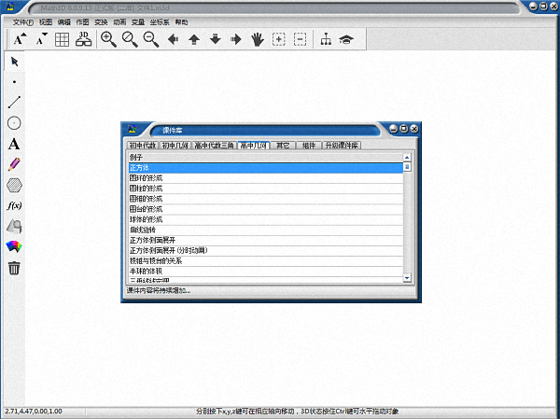Click the zoom in magnifier
Viewport: 560px width, 419px height.
click(108, 39)
